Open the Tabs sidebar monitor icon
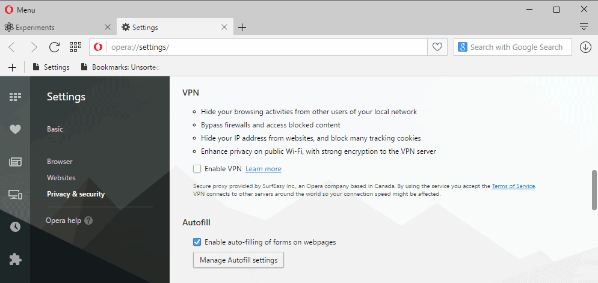Image resolution: width=598 pixels, height=283 pixels. point(15,195)
